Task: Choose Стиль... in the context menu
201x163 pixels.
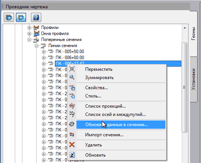Action: pyautogui.click(x=93, y=96)
